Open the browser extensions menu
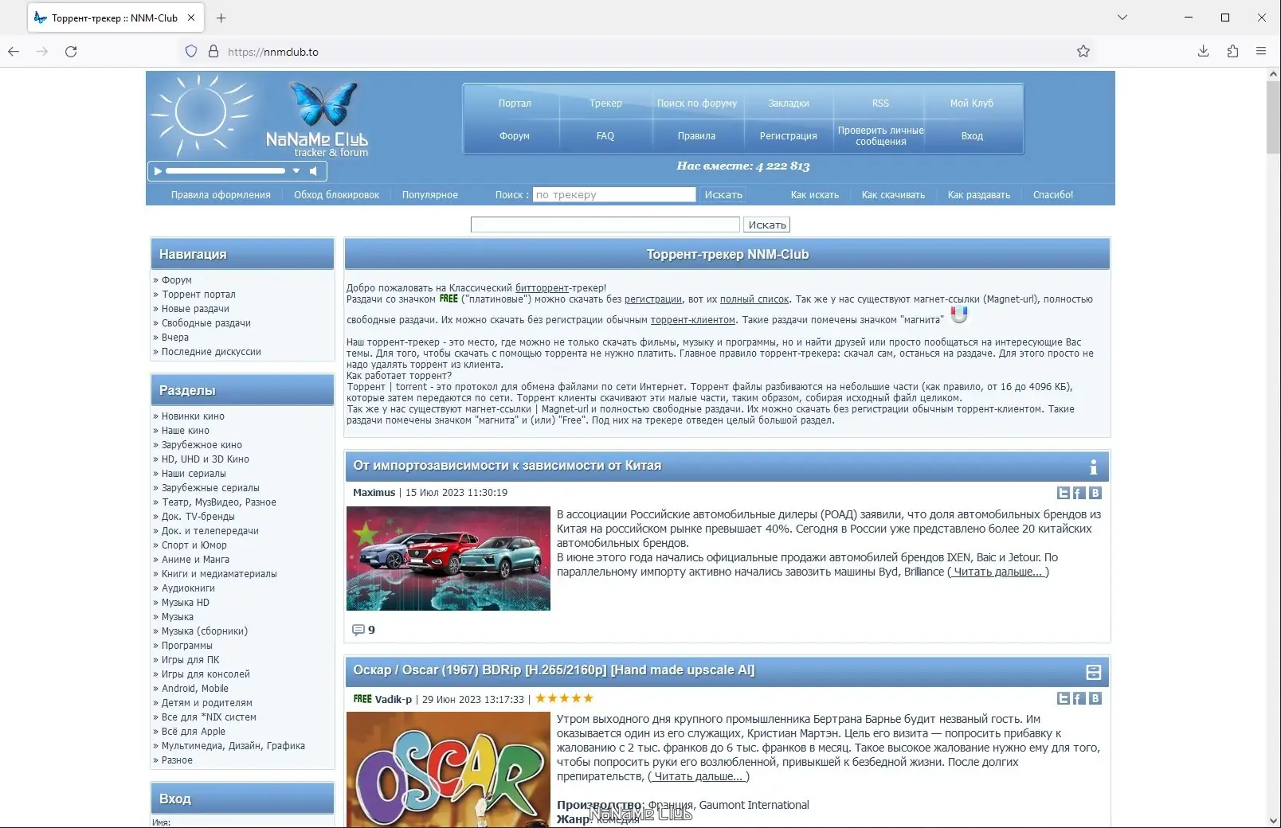1281x828 pixels. tap(1232, 51)
